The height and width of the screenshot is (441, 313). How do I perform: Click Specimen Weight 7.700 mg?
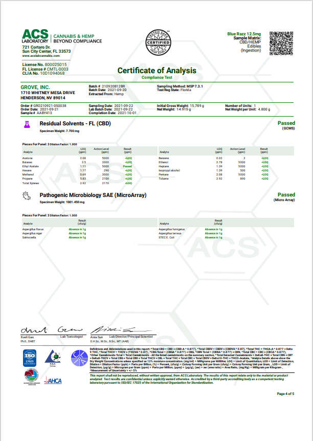coord(59,131)
